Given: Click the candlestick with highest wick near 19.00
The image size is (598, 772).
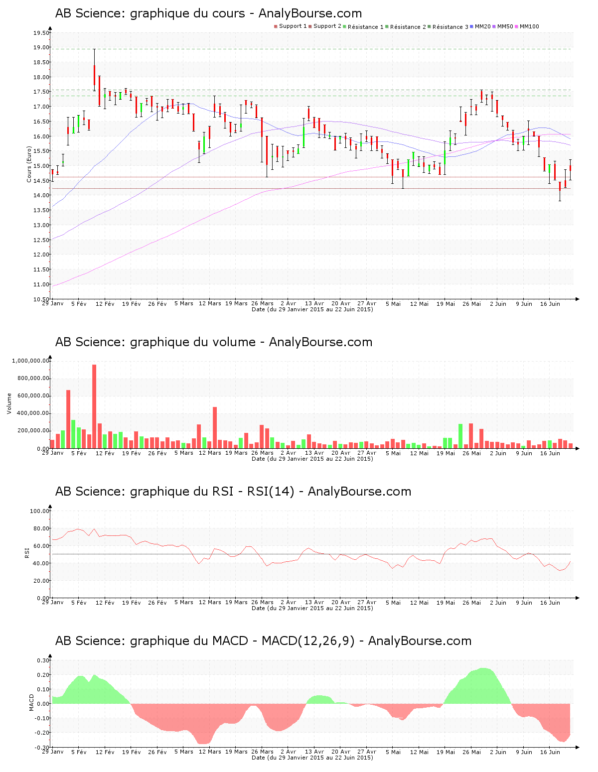Looking at the screenshot, I should pyautogui.click(x=94, y=70).
